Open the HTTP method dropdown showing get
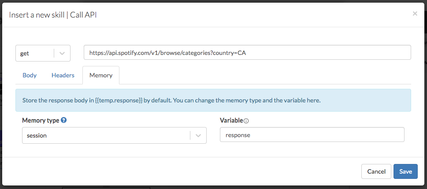This screenshot has width=427, height=189. [x=35, y=53]
